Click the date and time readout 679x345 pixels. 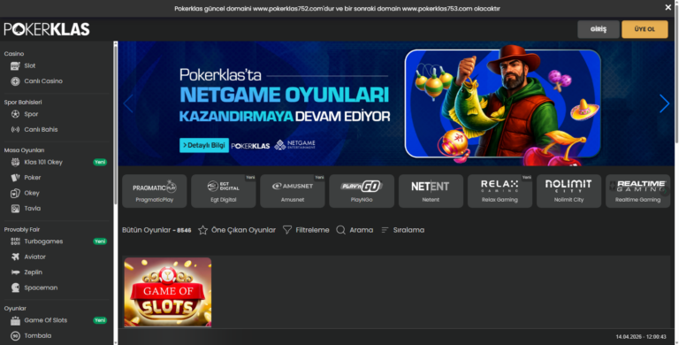pos(641,337)
